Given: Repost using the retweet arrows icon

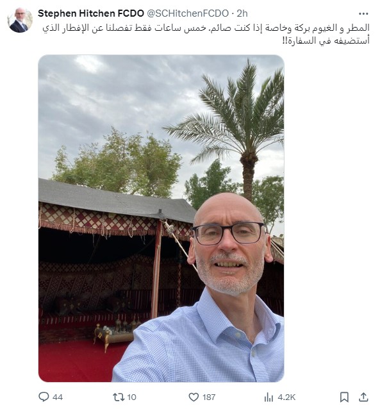Looking at the screenshot, I should click(x=118, y=397).
